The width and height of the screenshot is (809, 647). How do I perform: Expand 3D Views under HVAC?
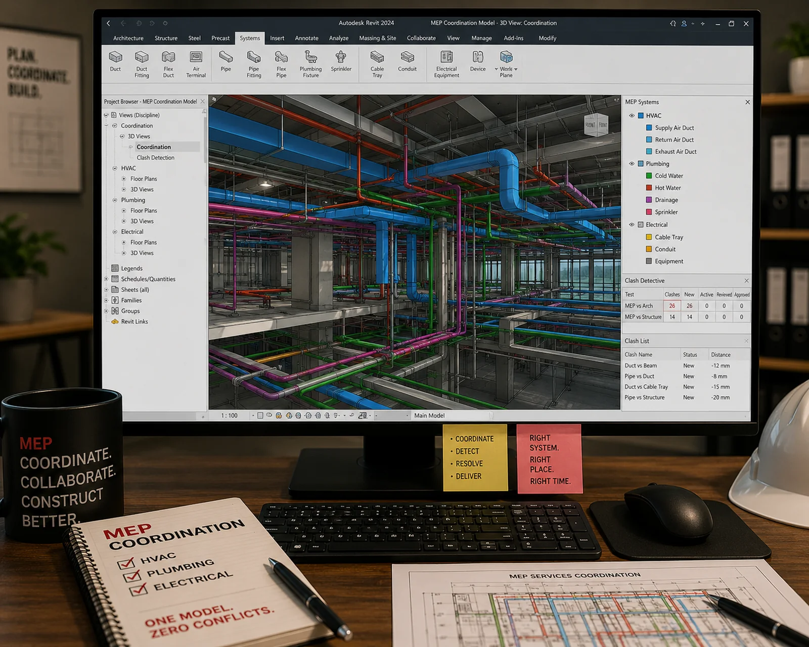pos(124,190)
